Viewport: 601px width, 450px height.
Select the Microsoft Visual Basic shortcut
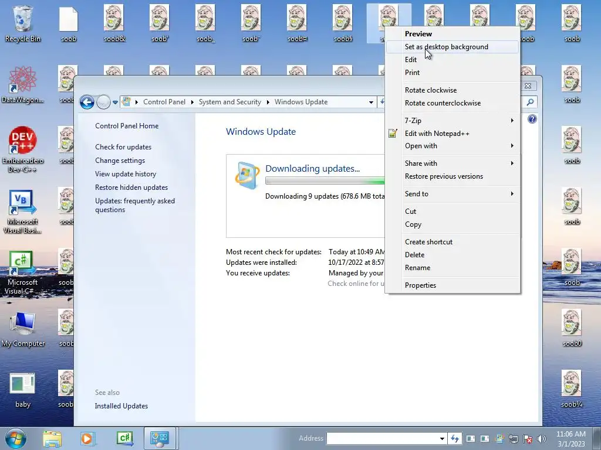click(23, 210)
